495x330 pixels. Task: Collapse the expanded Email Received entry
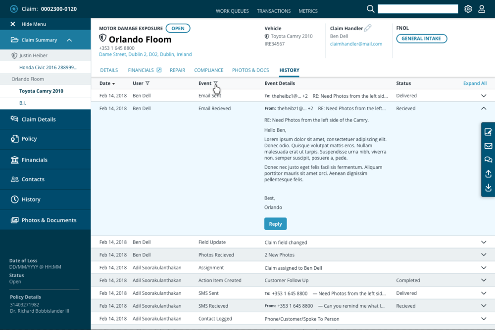pos(484,108)
